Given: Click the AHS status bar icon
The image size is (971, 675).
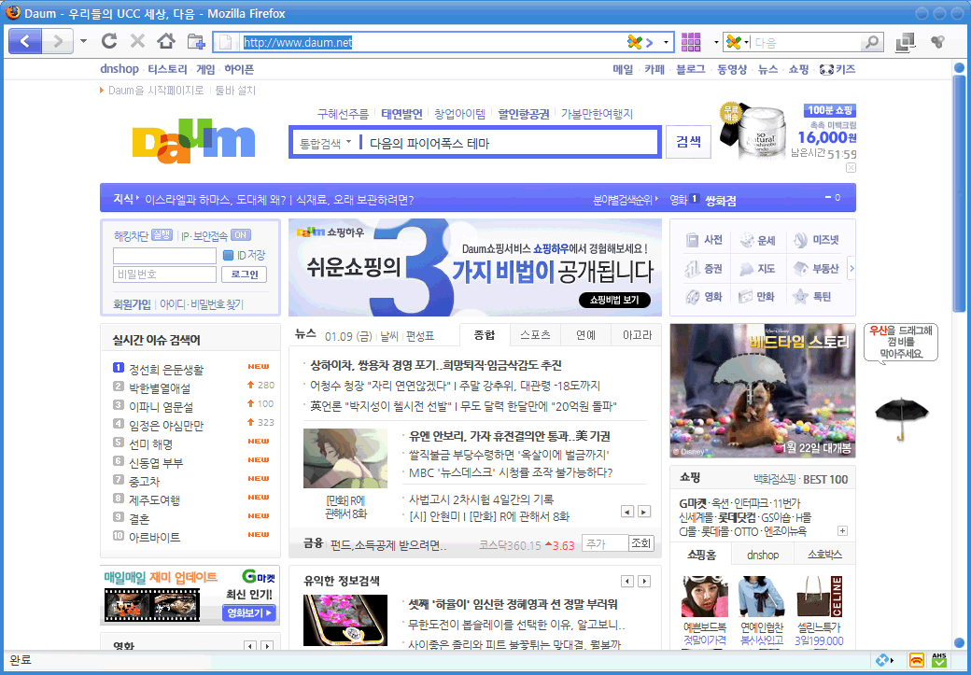Looking at the screenshot, I should (x=939, y=660).
